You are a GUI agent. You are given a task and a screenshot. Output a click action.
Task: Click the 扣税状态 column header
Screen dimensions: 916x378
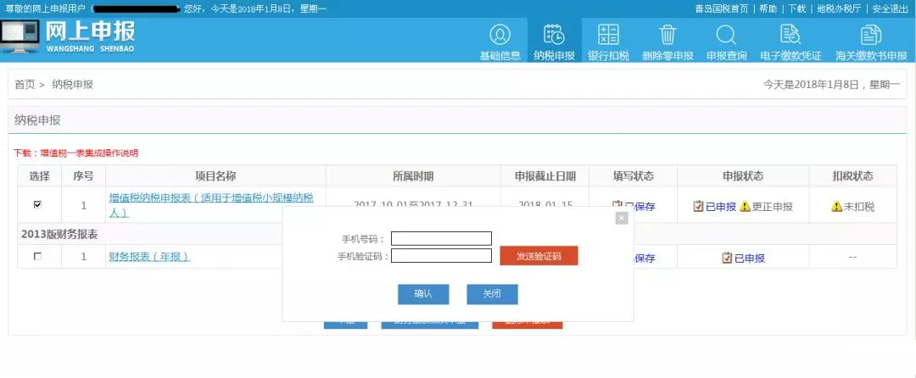pos(853,175)
